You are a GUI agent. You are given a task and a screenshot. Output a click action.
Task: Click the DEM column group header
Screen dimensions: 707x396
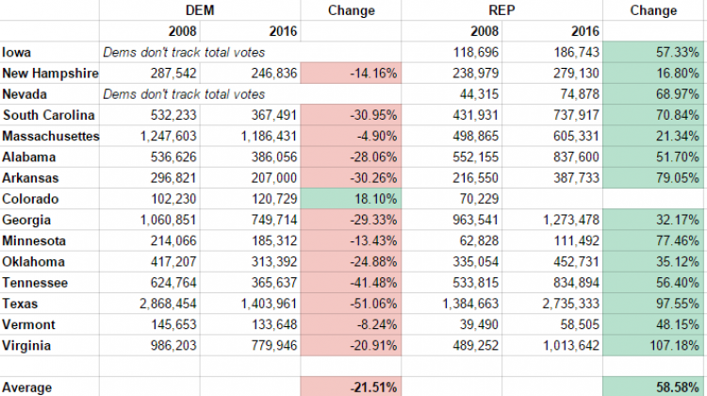pos(199,10)
